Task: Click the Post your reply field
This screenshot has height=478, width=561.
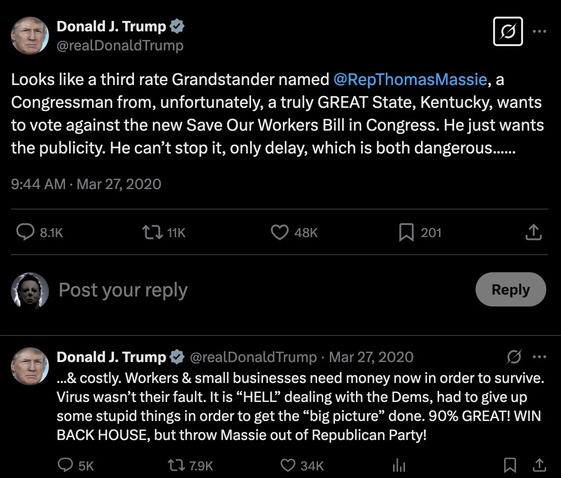Action: click(122, 290)
